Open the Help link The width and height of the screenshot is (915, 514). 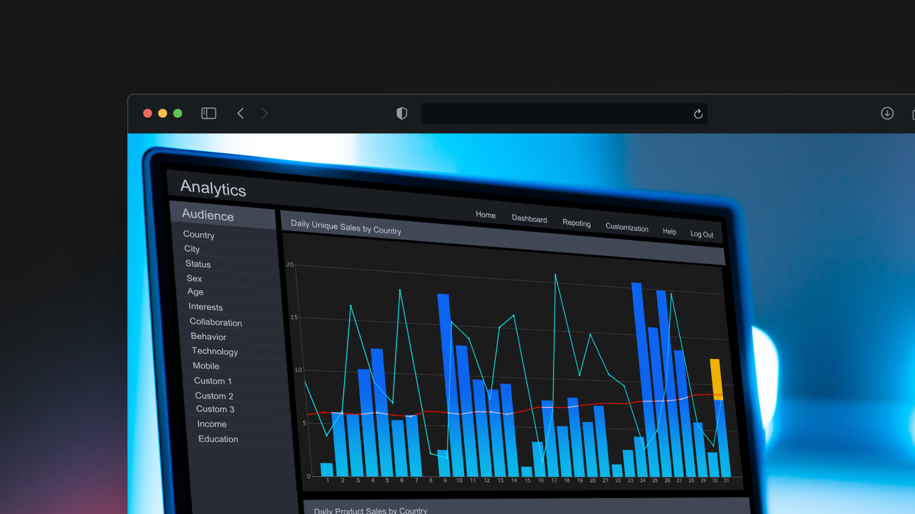(669, 231)
